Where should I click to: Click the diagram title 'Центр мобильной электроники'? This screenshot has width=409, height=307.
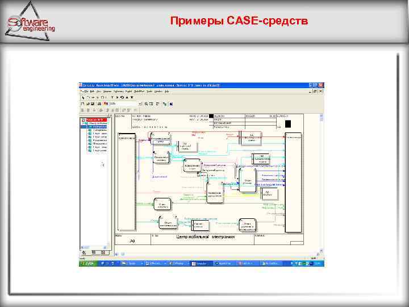[x=206, y=237]
